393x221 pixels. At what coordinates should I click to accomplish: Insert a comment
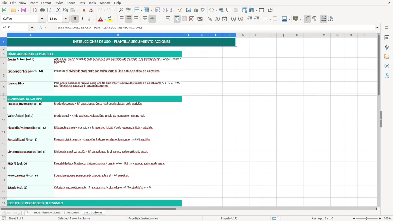click(x=229, y=10)
